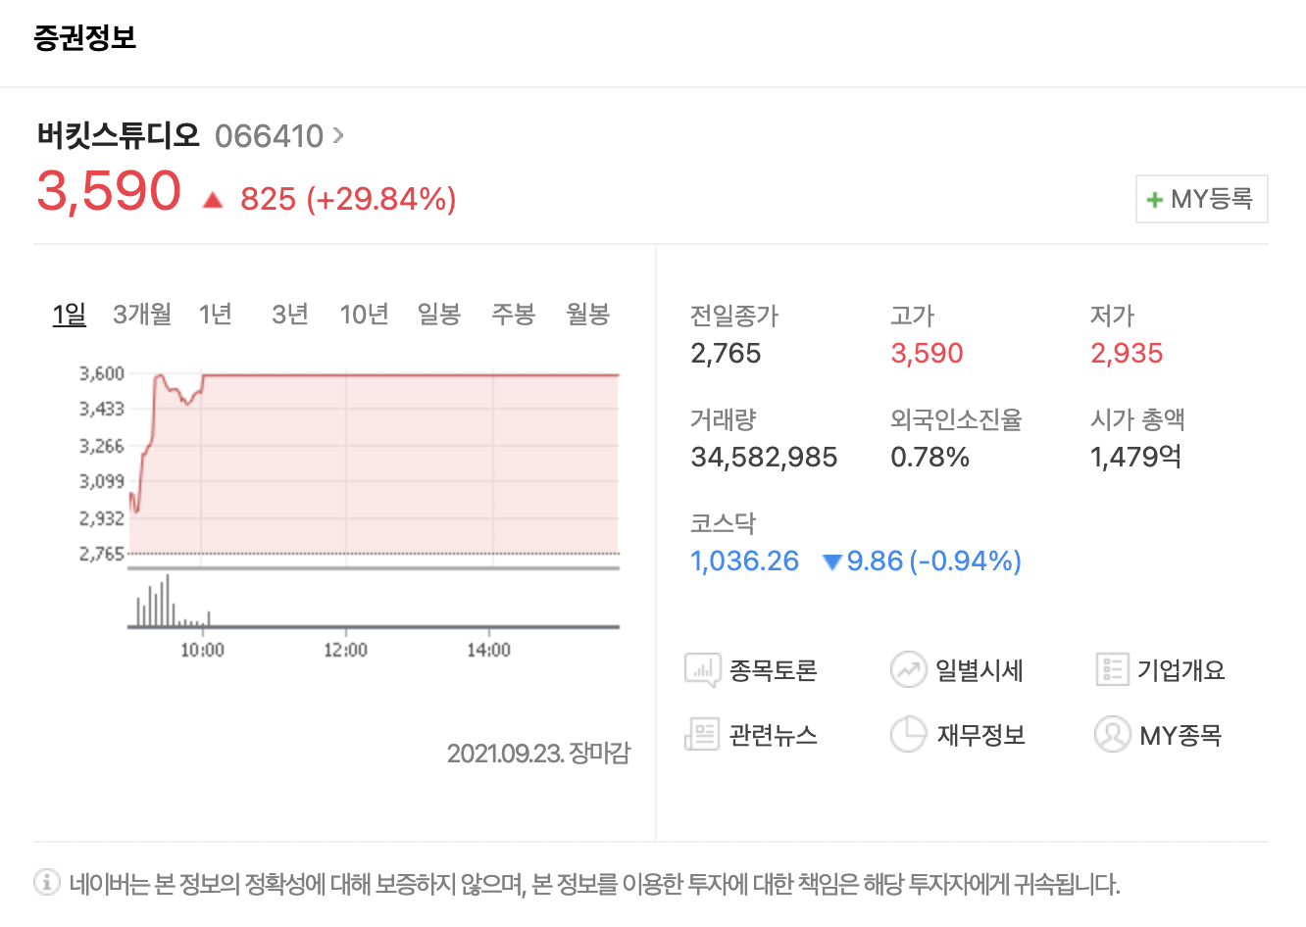The image size is (1306, 927).
Task: Switch to the 3개월 chart tab
Action: pyautogui.click(x=141, y=315)
